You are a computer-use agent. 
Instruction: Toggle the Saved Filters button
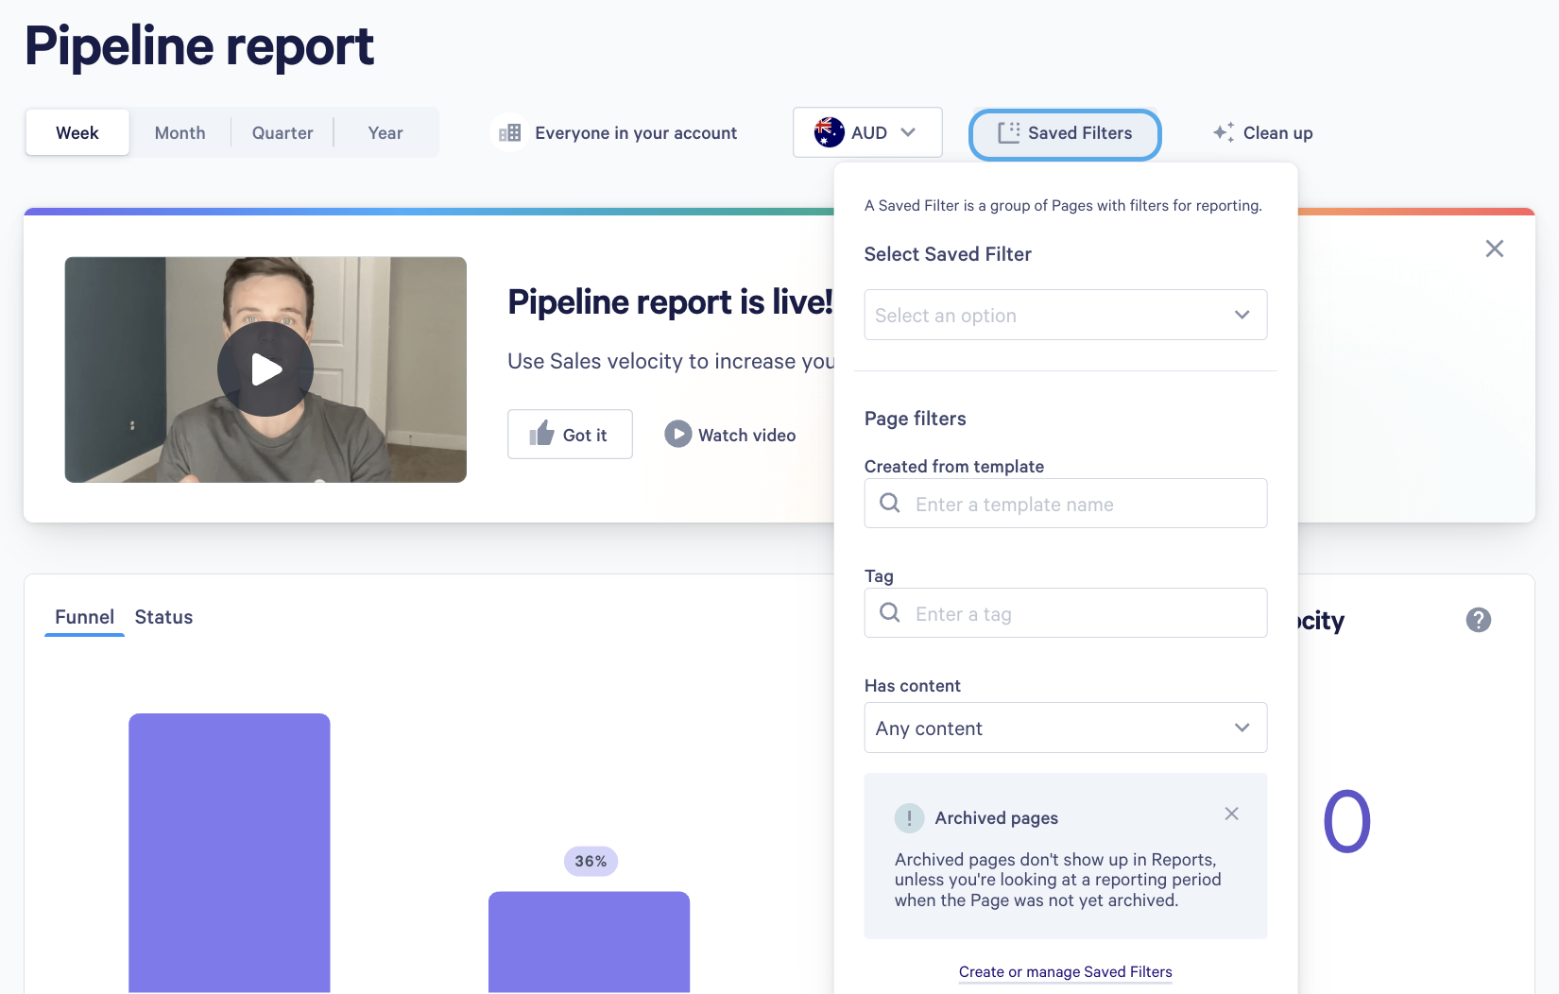(x=1065, y=133)
